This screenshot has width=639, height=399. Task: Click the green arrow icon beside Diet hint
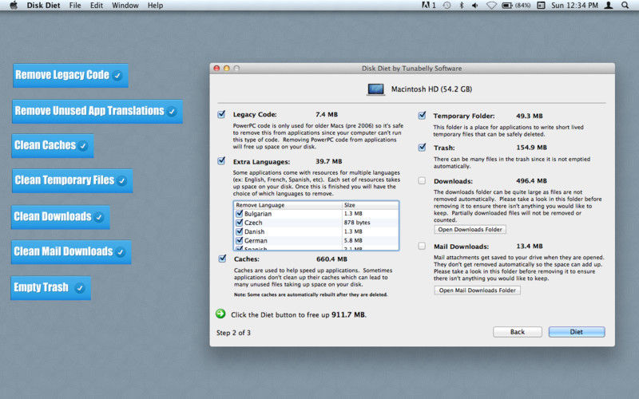[220, 314]
